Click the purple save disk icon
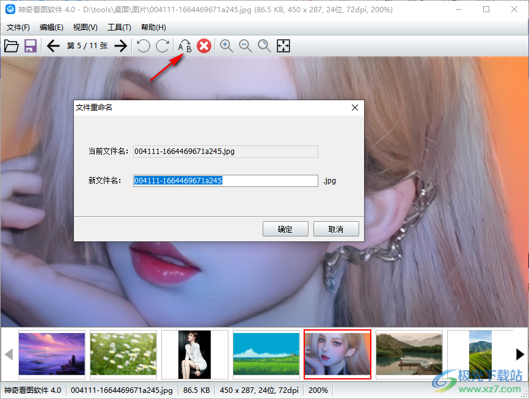 click(31, 46)
